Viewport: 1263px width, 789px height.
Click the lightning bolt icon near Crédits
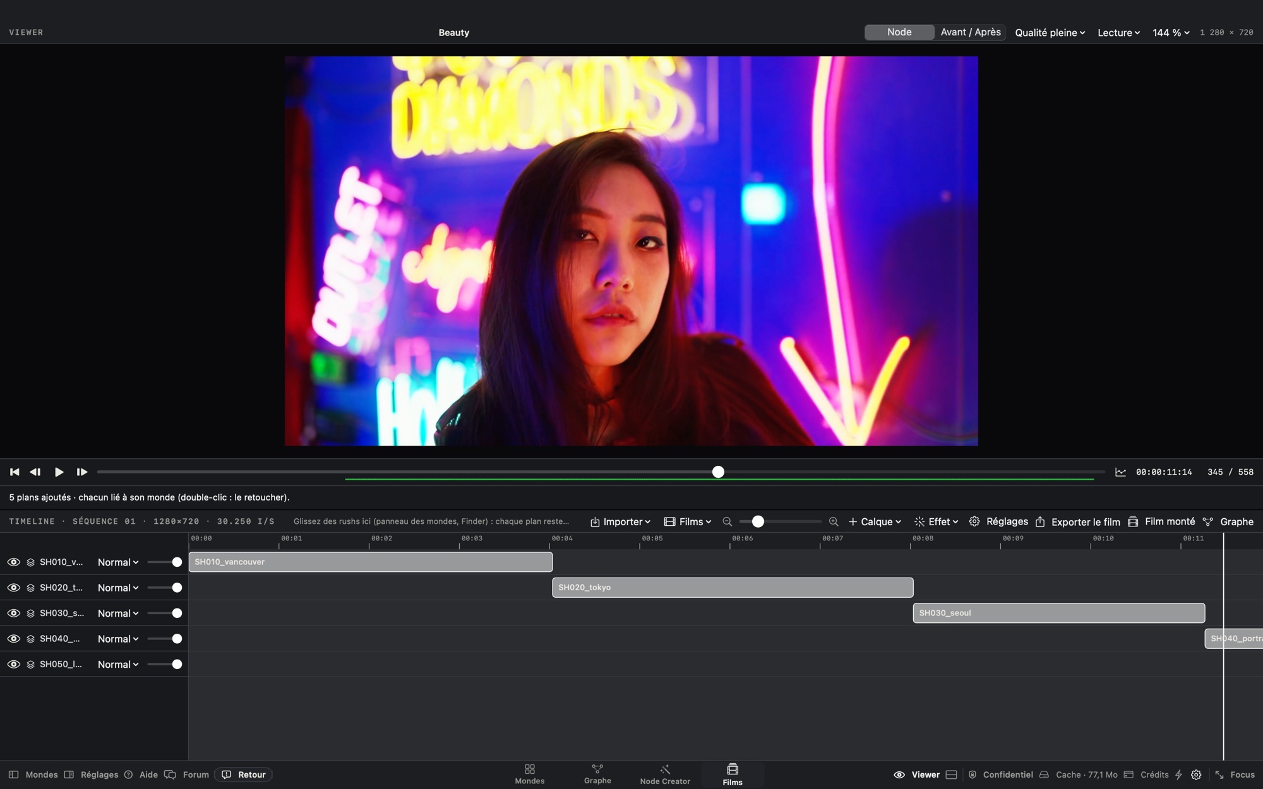pyautogui.click(x=1178, y=775)
